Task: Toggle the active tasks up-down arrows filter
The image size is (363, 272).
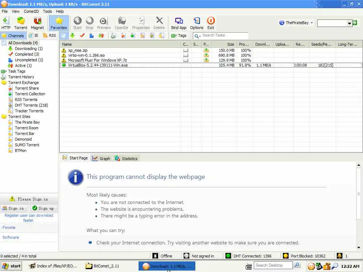Action: click(101, 36)
